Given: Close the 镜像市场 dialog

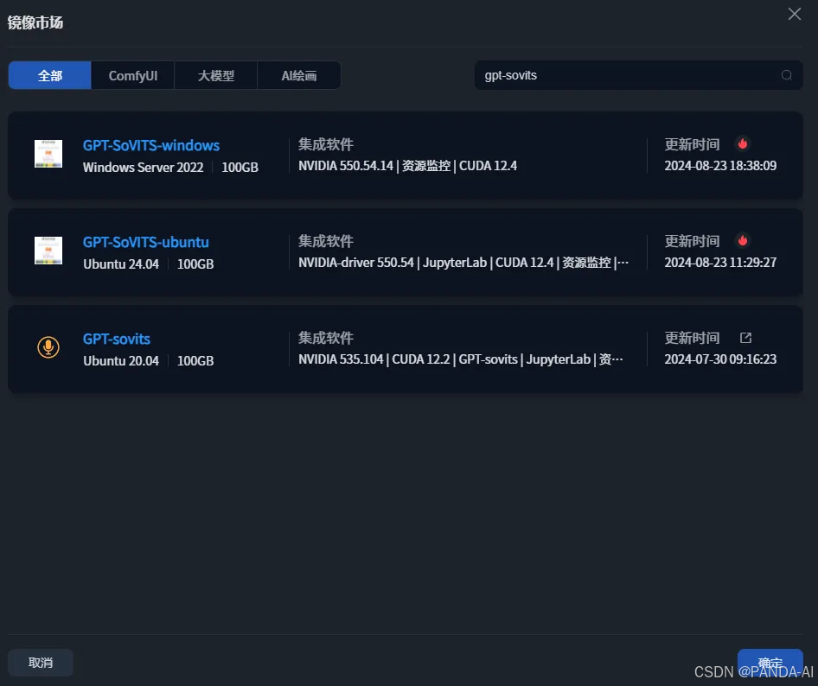Looking at the screenshot, I should (794, 14).
